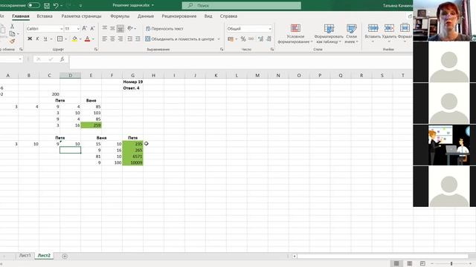Click the Undo arrow icon
476x267 pixels.
tap(56, 5)
